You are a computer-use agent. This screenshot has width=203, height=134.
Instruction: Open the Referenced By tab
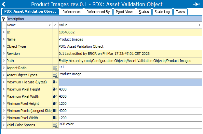tap(98, 12)
